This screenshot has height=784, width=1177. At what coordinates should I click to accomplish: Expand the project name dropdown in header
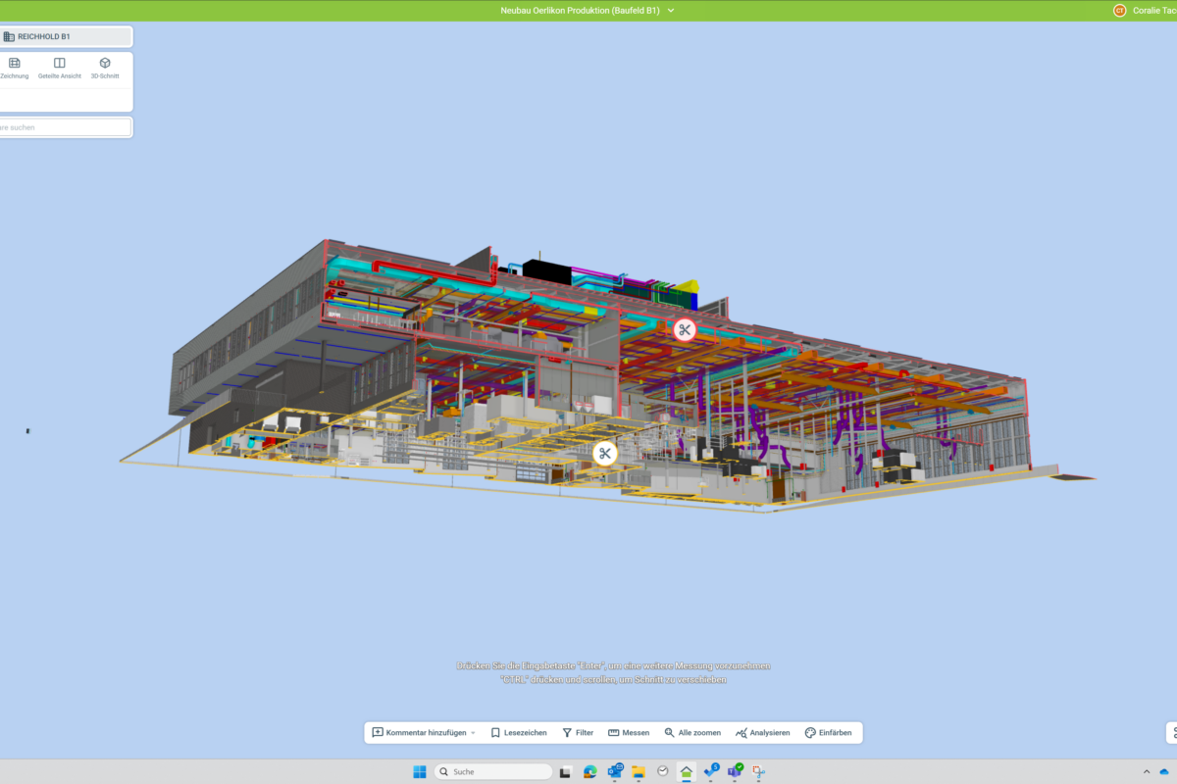[x=671, y=10]
